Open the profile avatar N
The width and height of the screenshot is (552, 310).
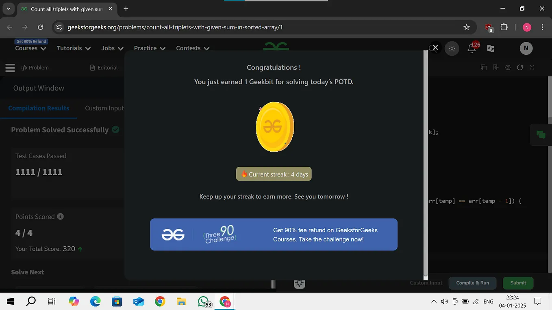tap(526, 48)
